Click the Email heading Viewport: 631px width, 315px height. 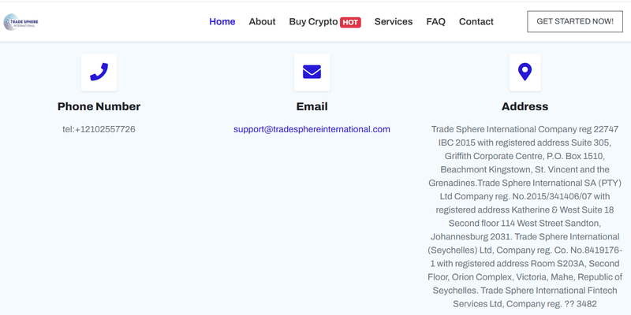(312, 106)
